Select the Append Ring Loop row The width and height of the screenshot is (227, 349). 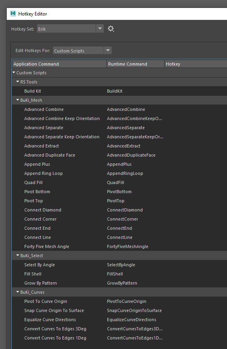(x=120, y=173)
